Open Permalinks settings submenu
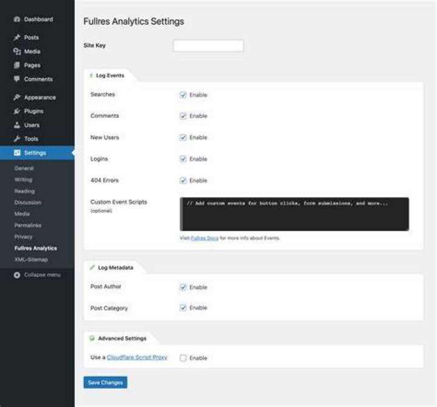The image size is (437, 407). click(28, 226)
